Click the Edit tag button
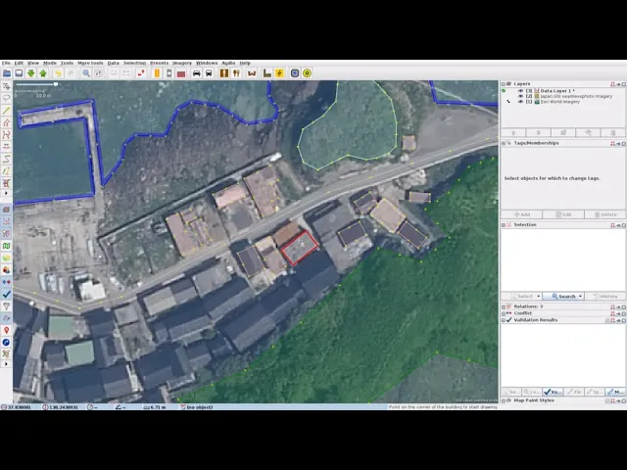This screenshot has height=470, width=627. [563, 214]
